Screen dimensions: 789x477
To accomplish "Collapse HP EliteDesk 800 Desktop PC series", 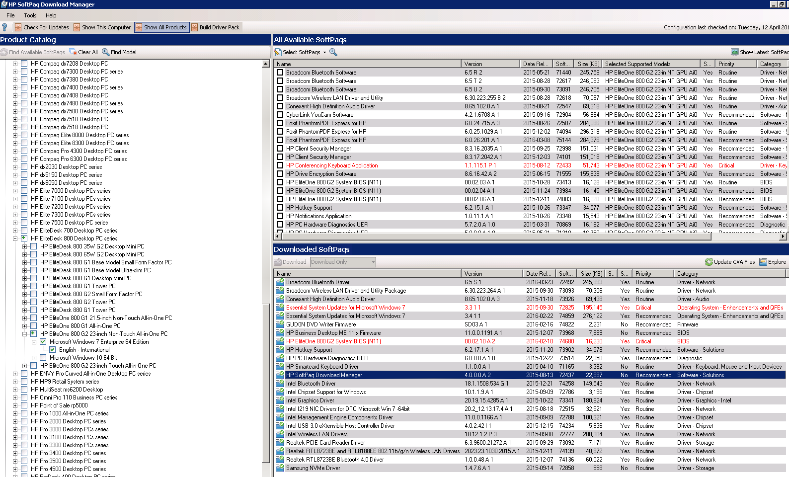I will (x=15, y=238).
